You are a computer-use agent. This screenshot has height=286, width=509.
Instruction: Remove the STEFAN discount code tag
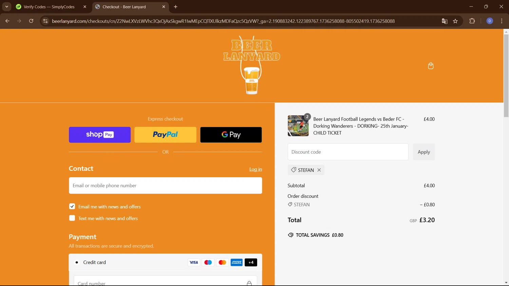pyautogui.click(x=319, y=170)
